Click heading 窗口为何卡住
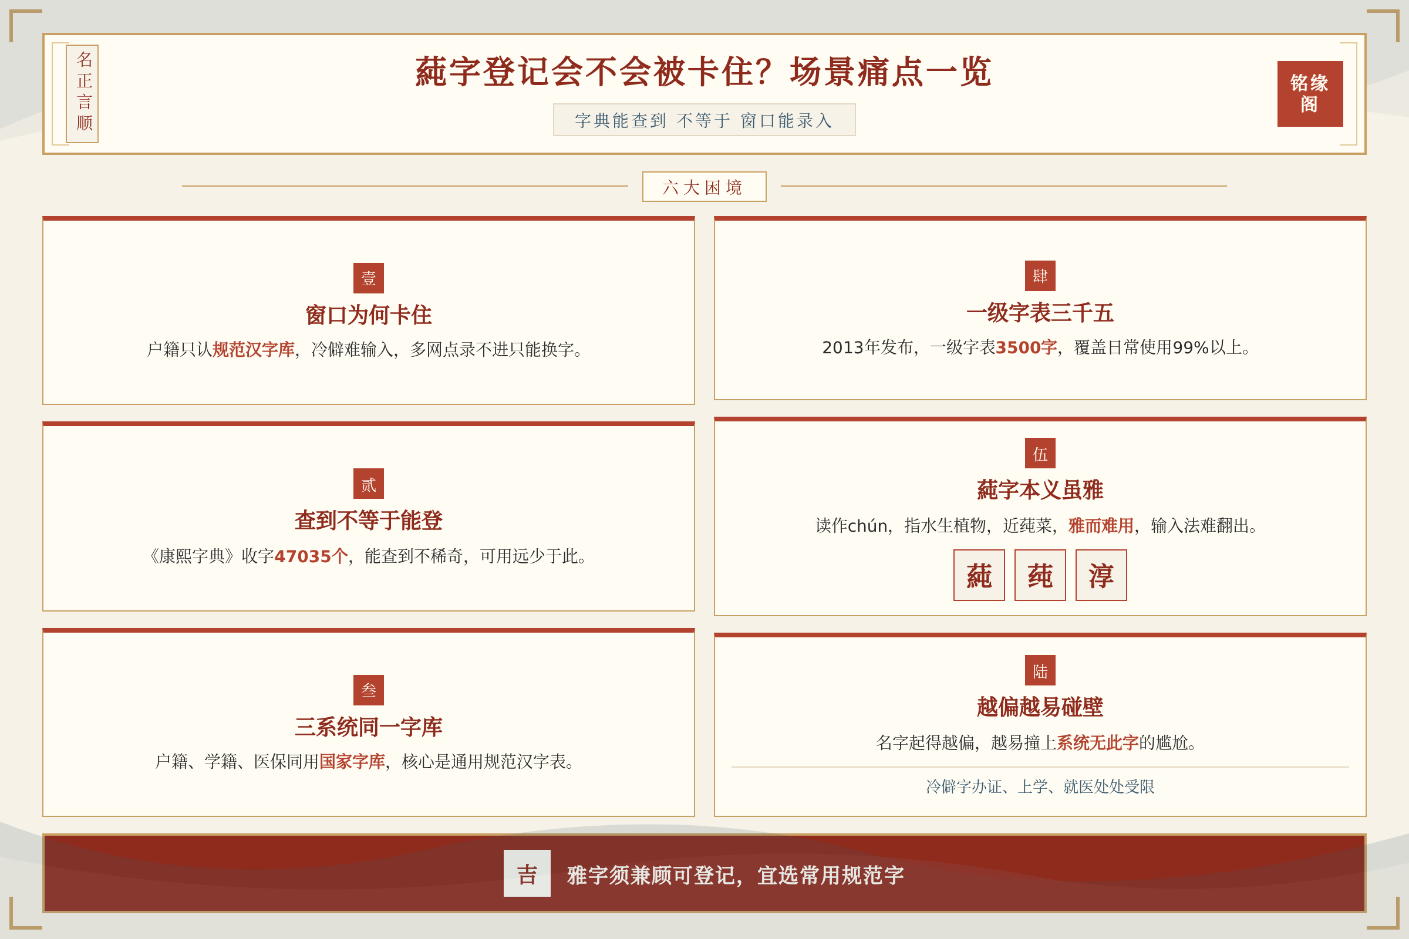Screen dimensions: 1409x939 (369, 315)
